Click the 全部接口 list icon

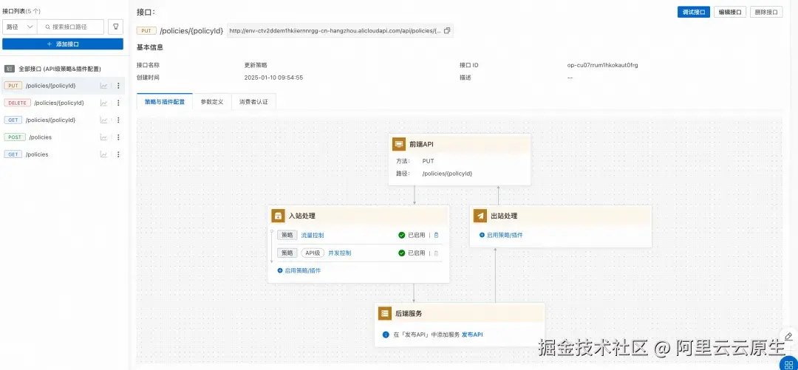pos(9,69)
